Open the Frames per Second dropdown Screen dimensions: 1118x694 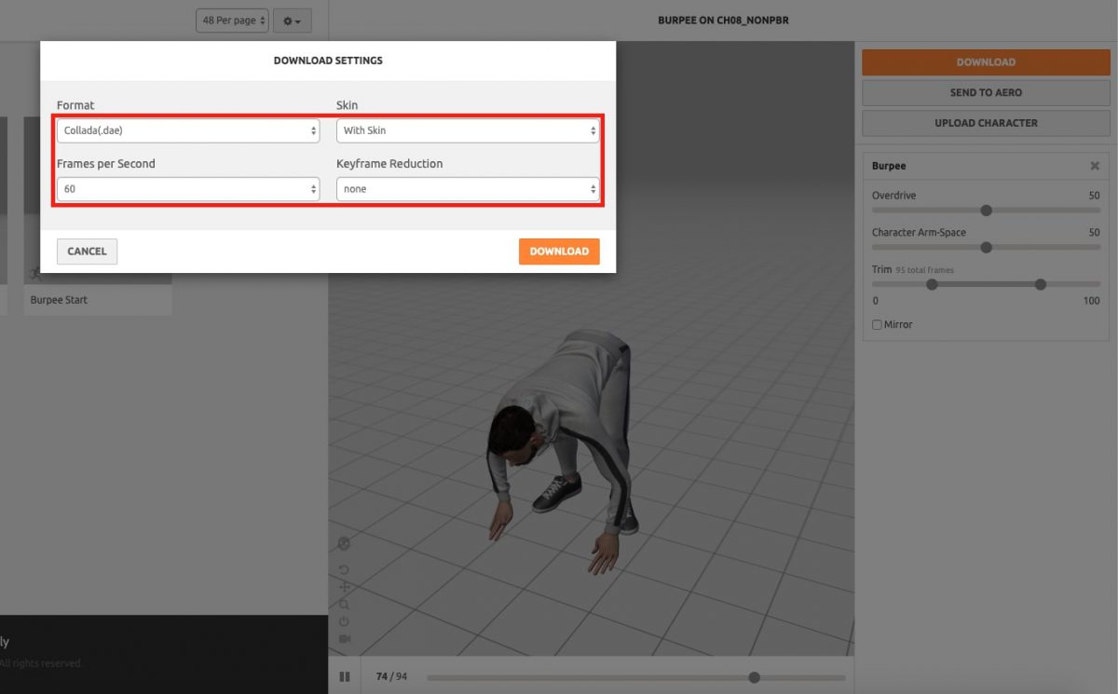[188, 188]
